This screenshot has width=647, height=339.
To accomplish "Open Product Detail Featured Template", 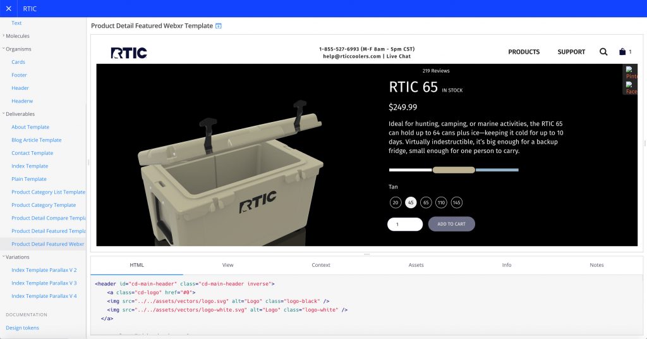I will point(48,231).
